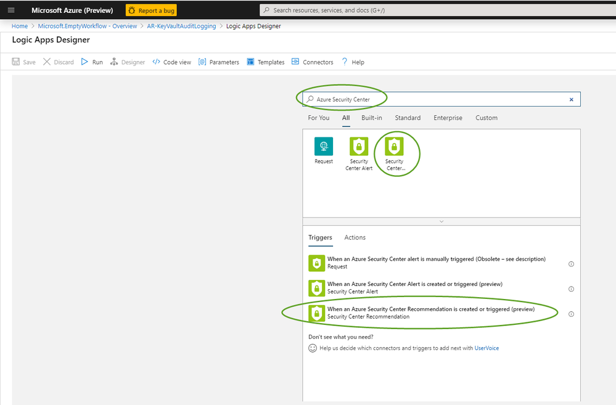Switch to the Built-in tab

click(372, 118)
